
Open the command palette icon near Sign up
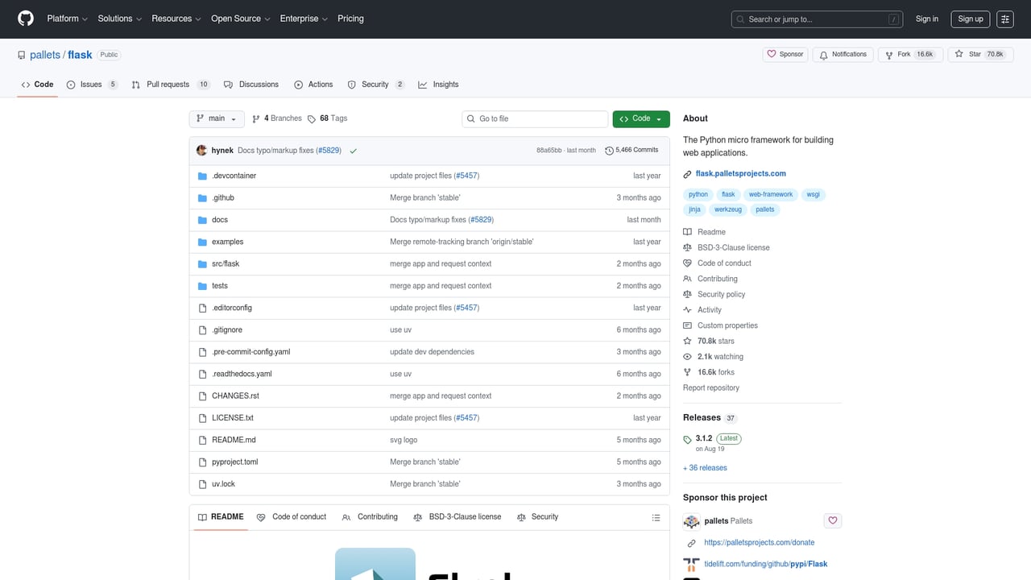(x=1004, y=19)
